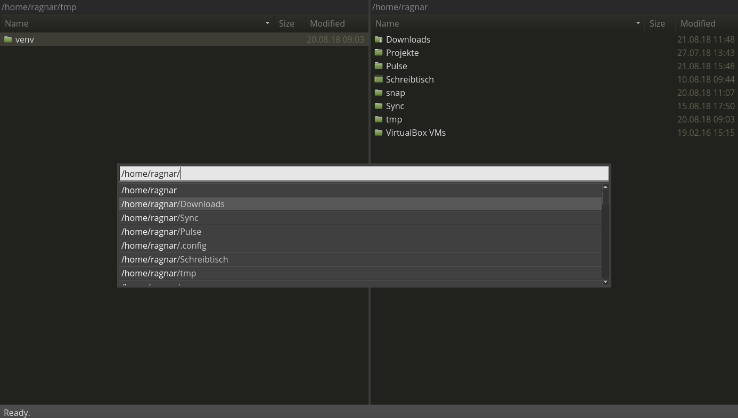
Task: Expand the Name column dropdown in right pane
Action: 637,23
